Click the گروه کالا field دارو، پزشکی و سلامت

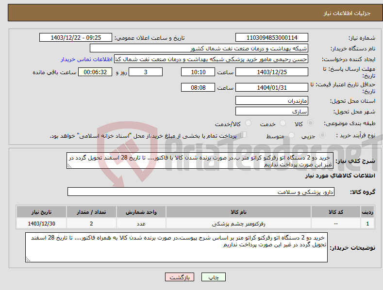pos(201,192)
